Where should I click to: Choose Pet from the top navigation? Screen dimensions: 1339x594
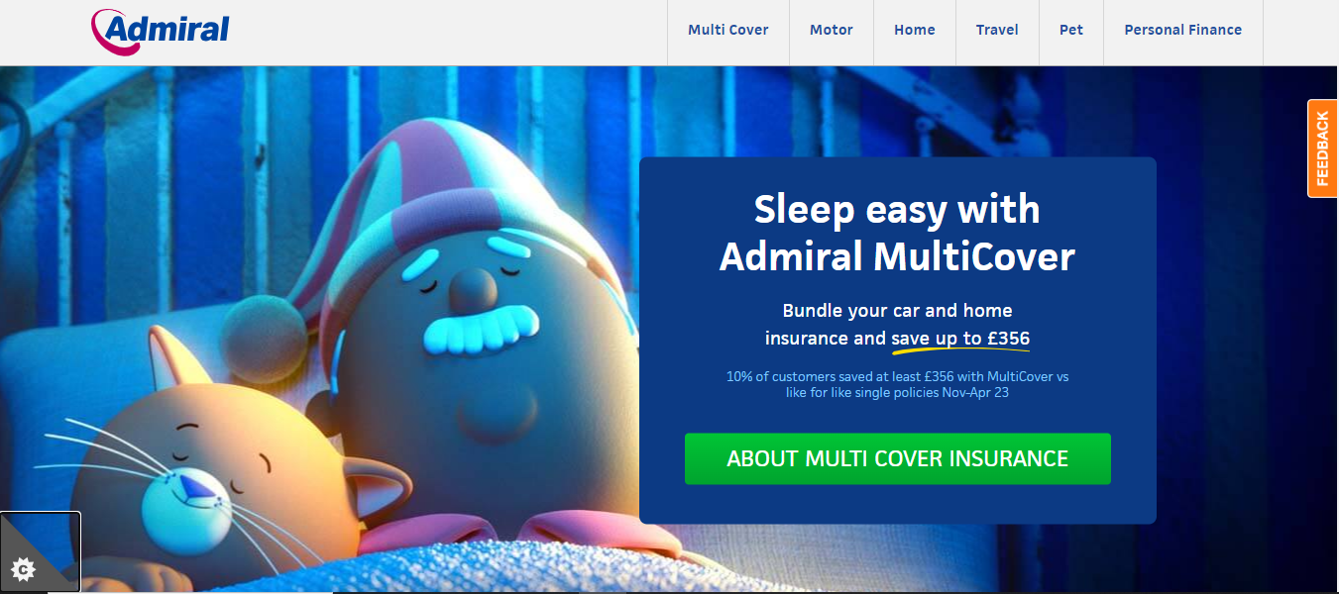click(1071, 30)
